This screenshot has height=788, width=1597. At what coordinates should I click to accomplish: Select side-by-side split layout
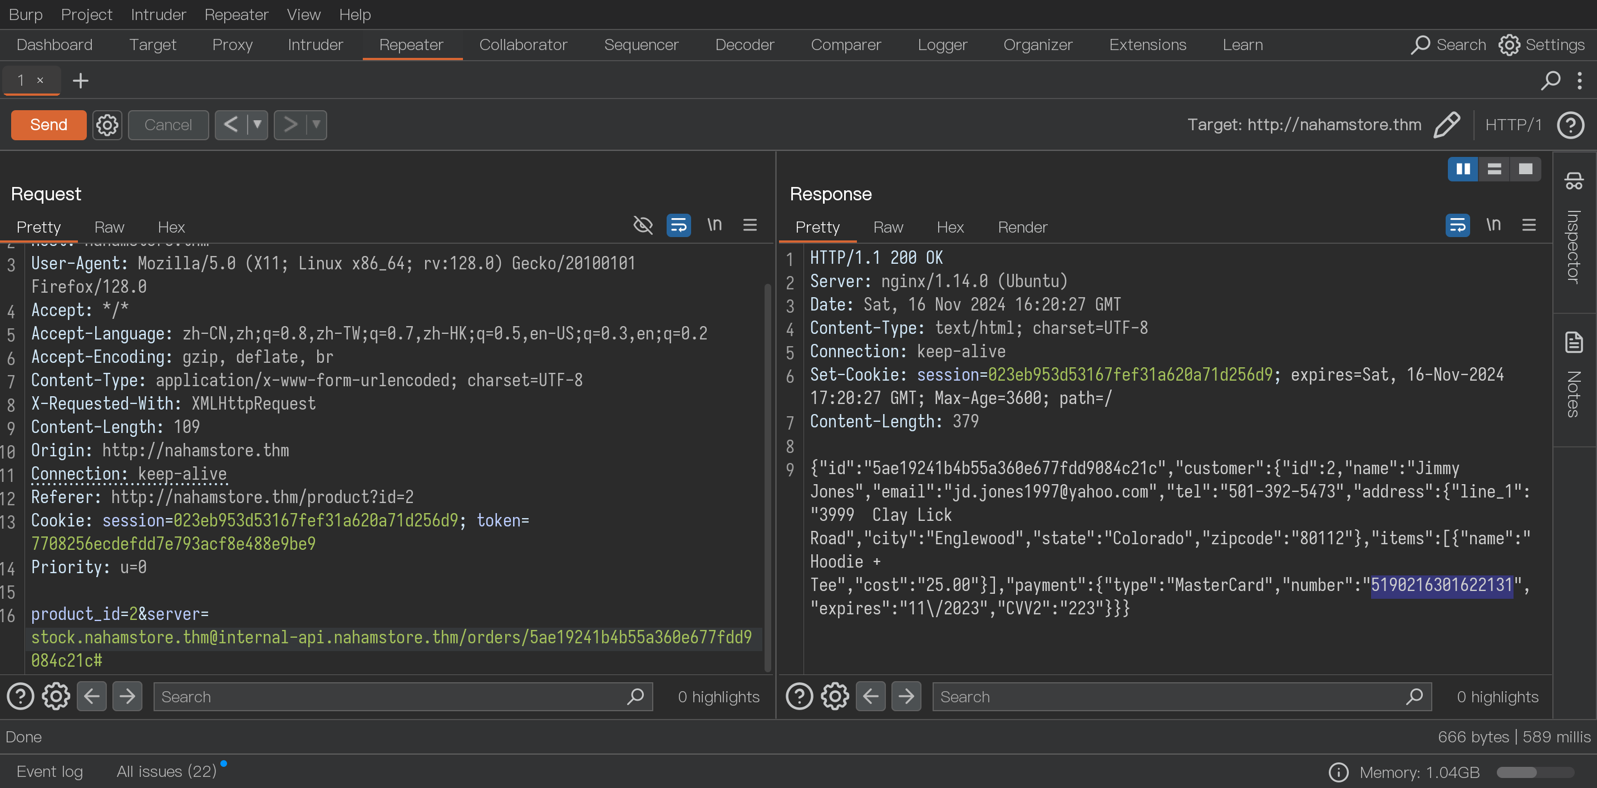1463,169
